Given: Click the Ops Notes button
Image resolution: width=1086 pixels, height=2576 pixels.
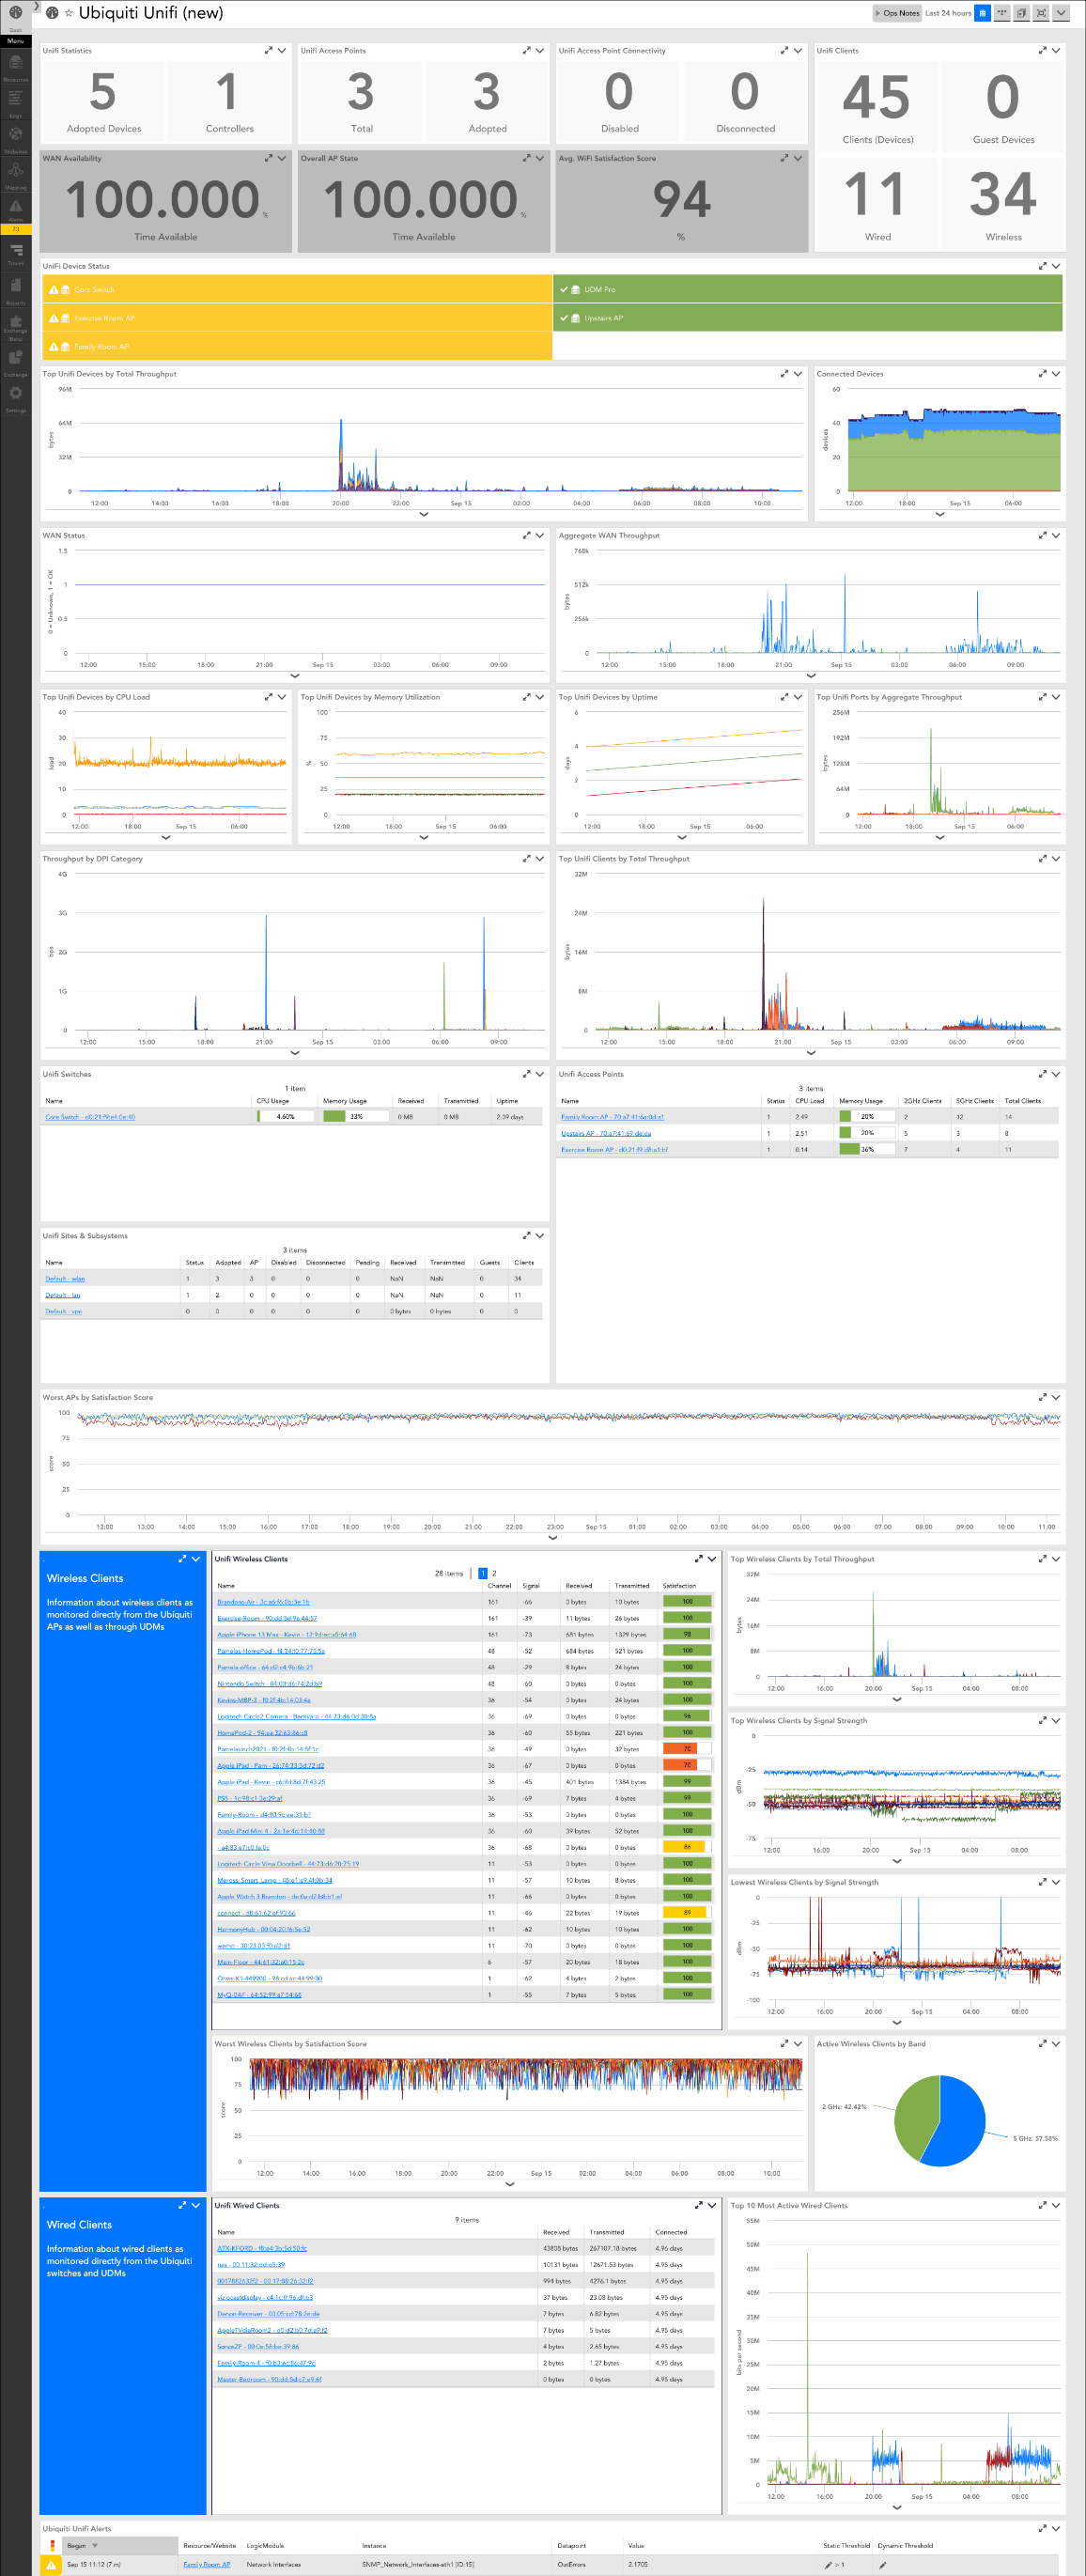Looking at the screenshot, I should (x=897, y=13).
